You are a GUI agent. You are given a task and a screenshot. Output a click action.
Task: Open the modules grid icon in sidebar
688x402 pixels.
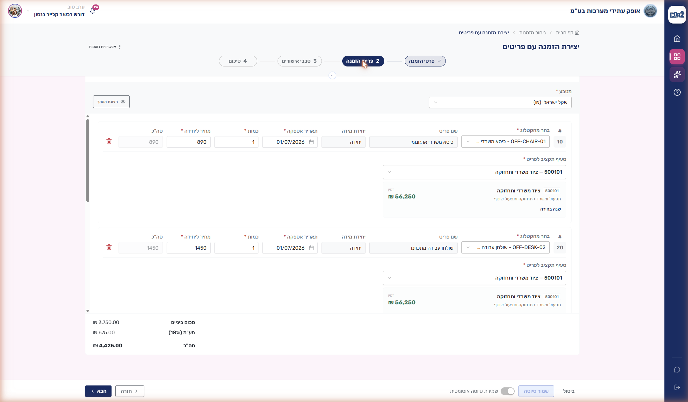tap(677, 57)
